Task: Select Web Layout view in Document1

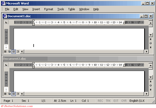Action: 9,51
